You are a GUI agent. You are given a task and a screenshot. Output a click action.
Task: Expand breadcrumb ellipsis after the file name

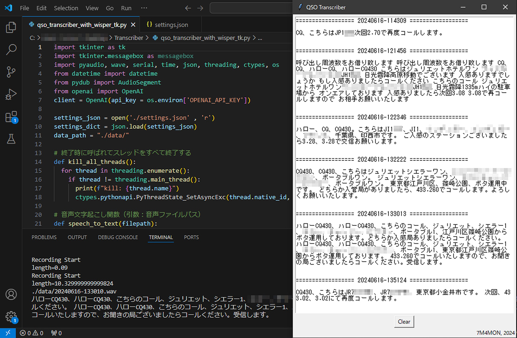260,38
